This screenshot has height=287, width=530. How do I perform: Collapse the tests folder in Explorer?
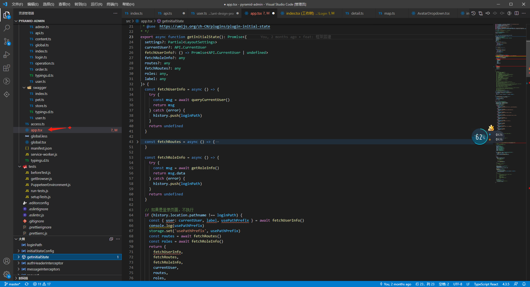point(19,166)
